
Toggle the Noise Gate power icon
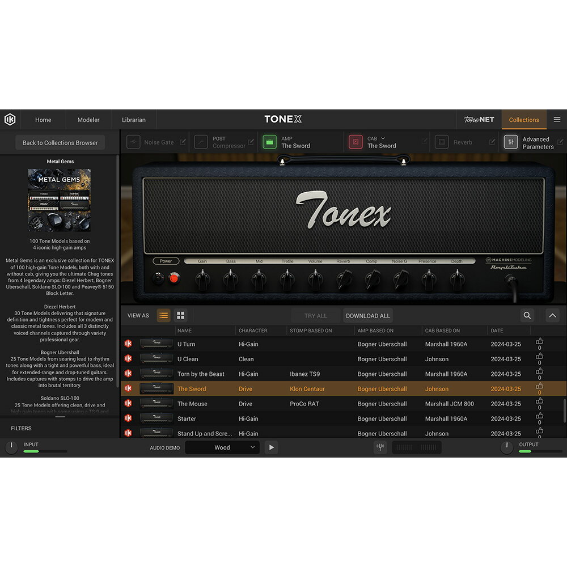tap(133, 142)
